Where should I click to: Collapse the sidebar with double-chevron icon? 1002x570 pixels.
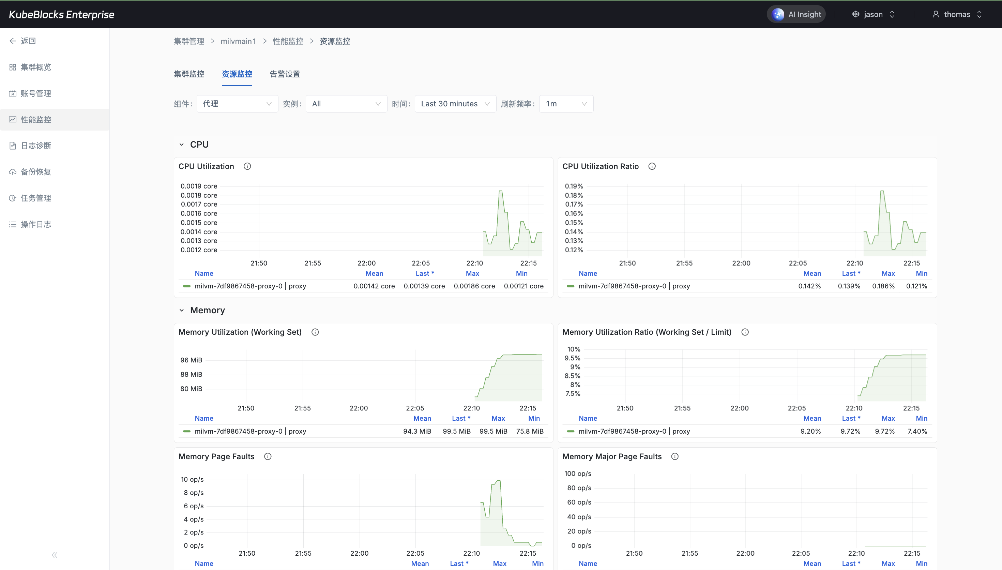point(55,555)
